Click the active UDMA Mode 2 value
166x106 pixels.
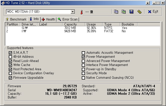(x=131, y=93)
